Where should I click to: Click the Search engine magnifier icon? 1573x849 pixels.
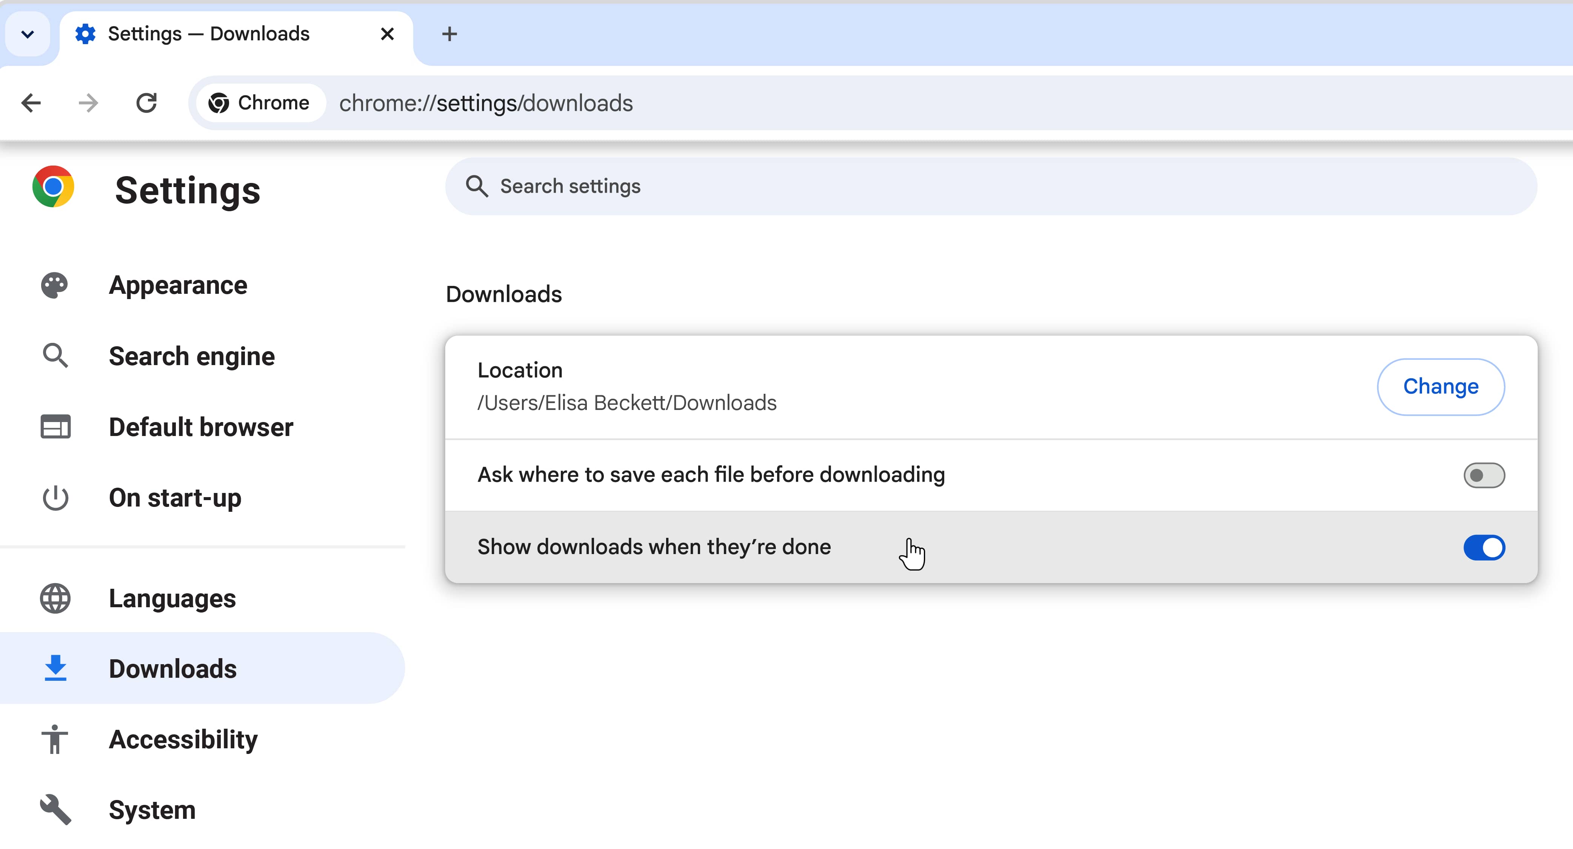coord(55,356)
